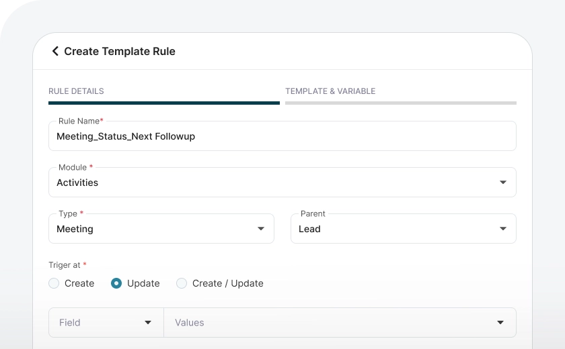Choose the Create / Update radio option
565x349 pixels.
[x=182, y=283]
